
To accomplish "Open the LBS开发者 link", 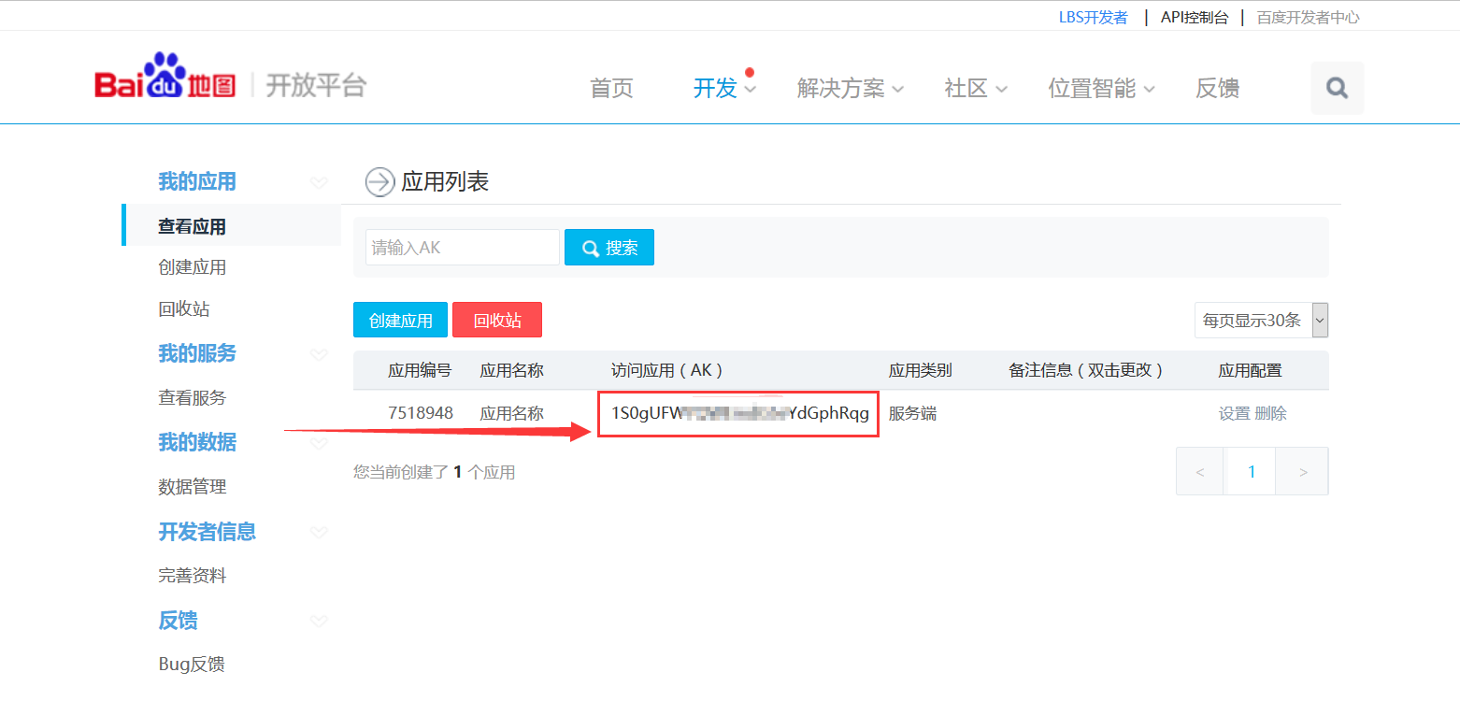I will 1093,17.
